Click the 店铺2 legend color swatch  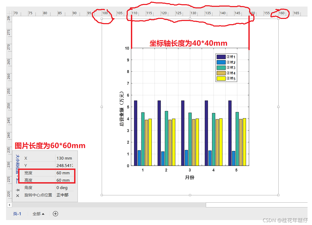point(221,62)
